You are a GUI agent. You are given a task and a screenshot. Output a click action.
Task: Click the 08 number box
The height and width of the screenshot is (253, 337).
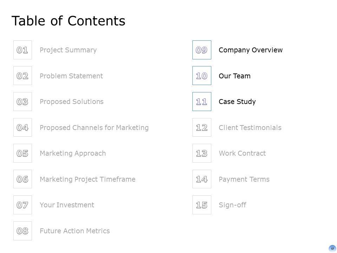[22, 231]
